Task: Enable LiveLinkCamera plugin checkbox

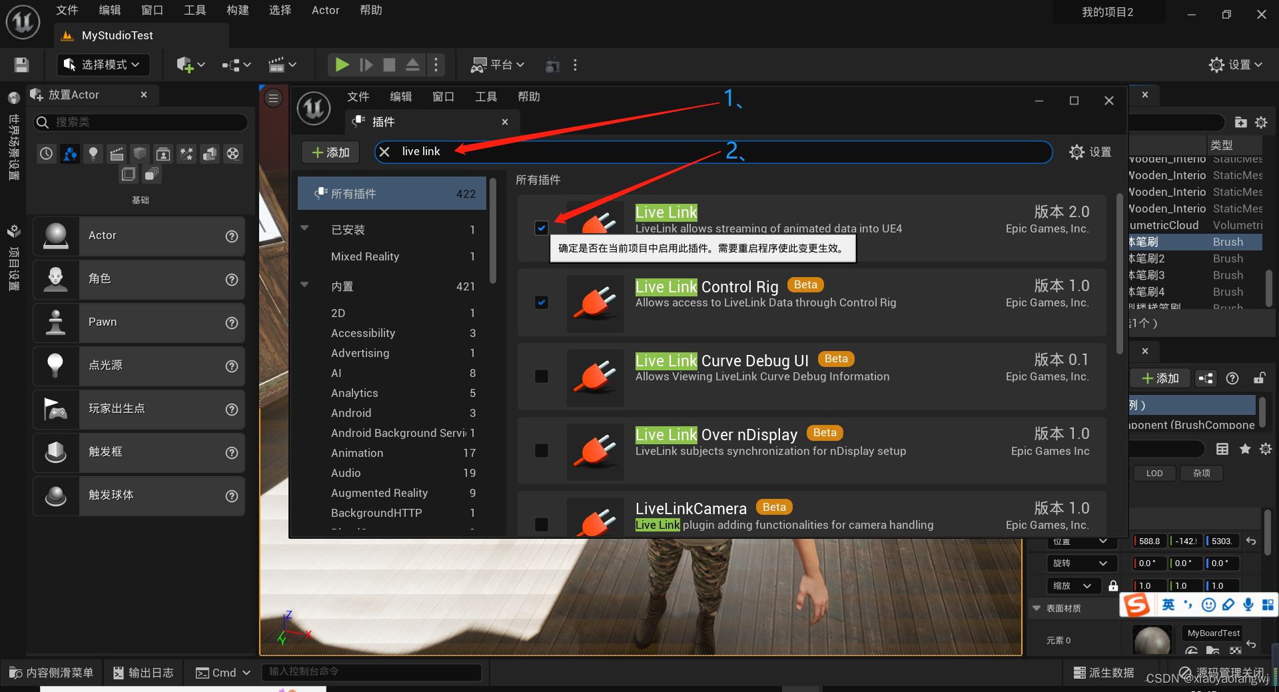Action: pos(542,524)
